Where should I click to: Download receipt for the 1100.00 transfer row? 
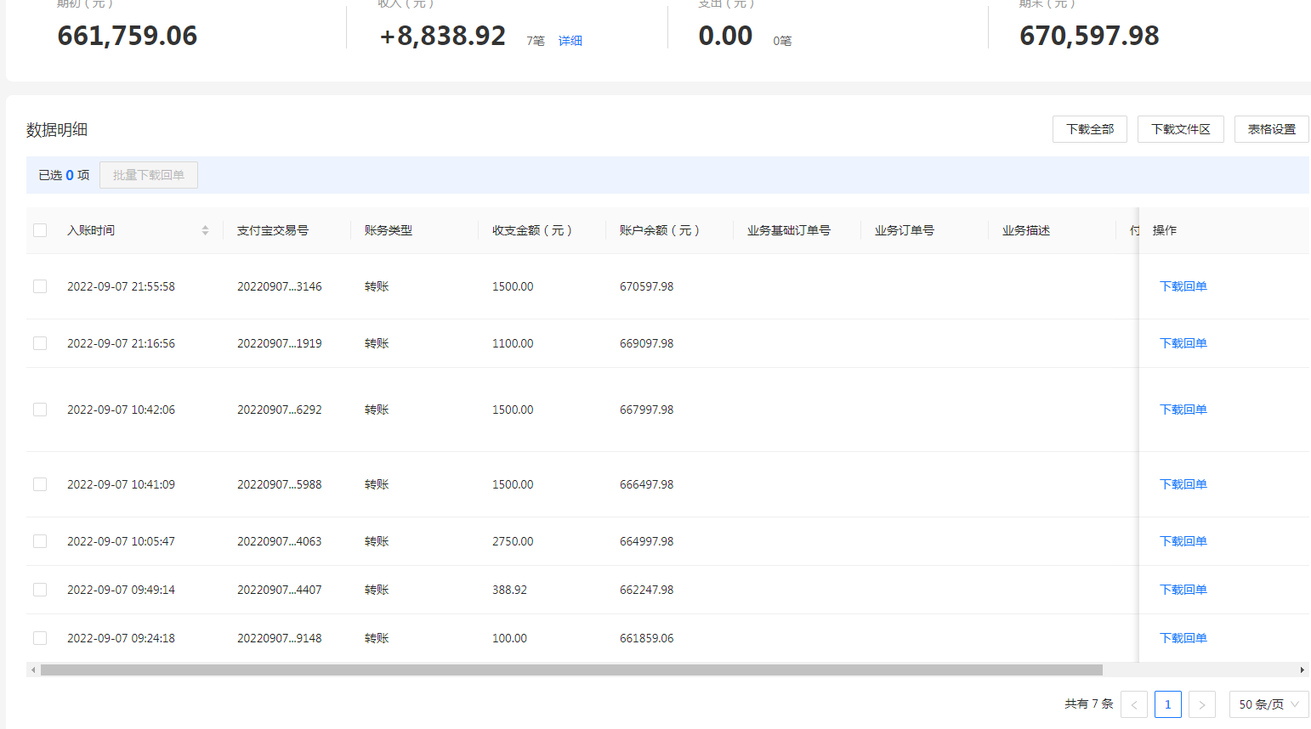point(1183,343)
